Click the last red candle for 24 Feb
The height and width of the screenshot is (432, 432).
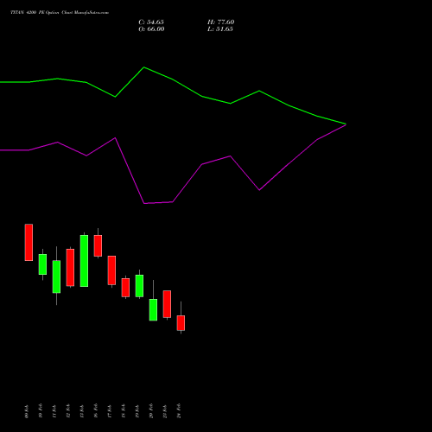181,323
